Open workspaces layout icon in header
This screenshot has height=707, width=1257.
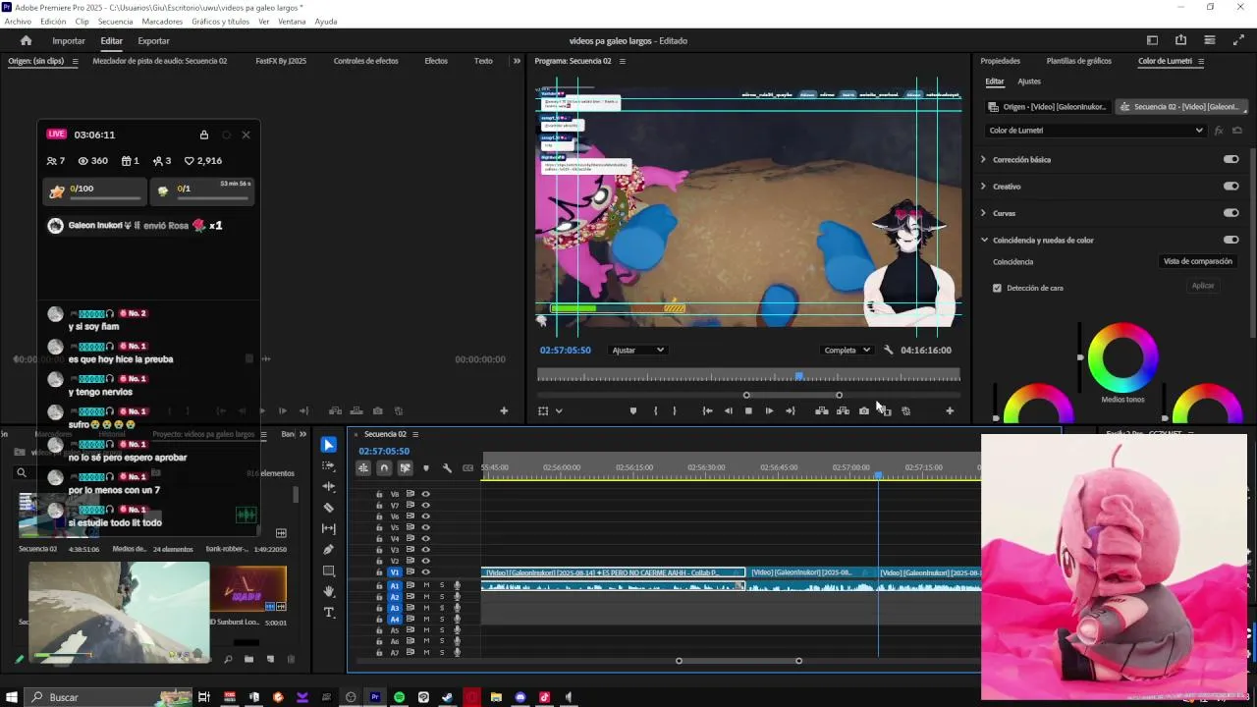1152,40
